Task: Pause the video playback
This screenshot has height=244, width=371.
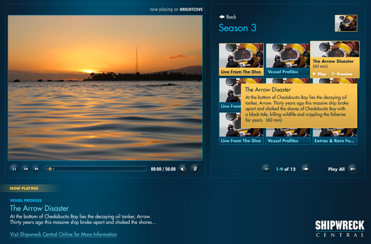Action: [14, 169]
